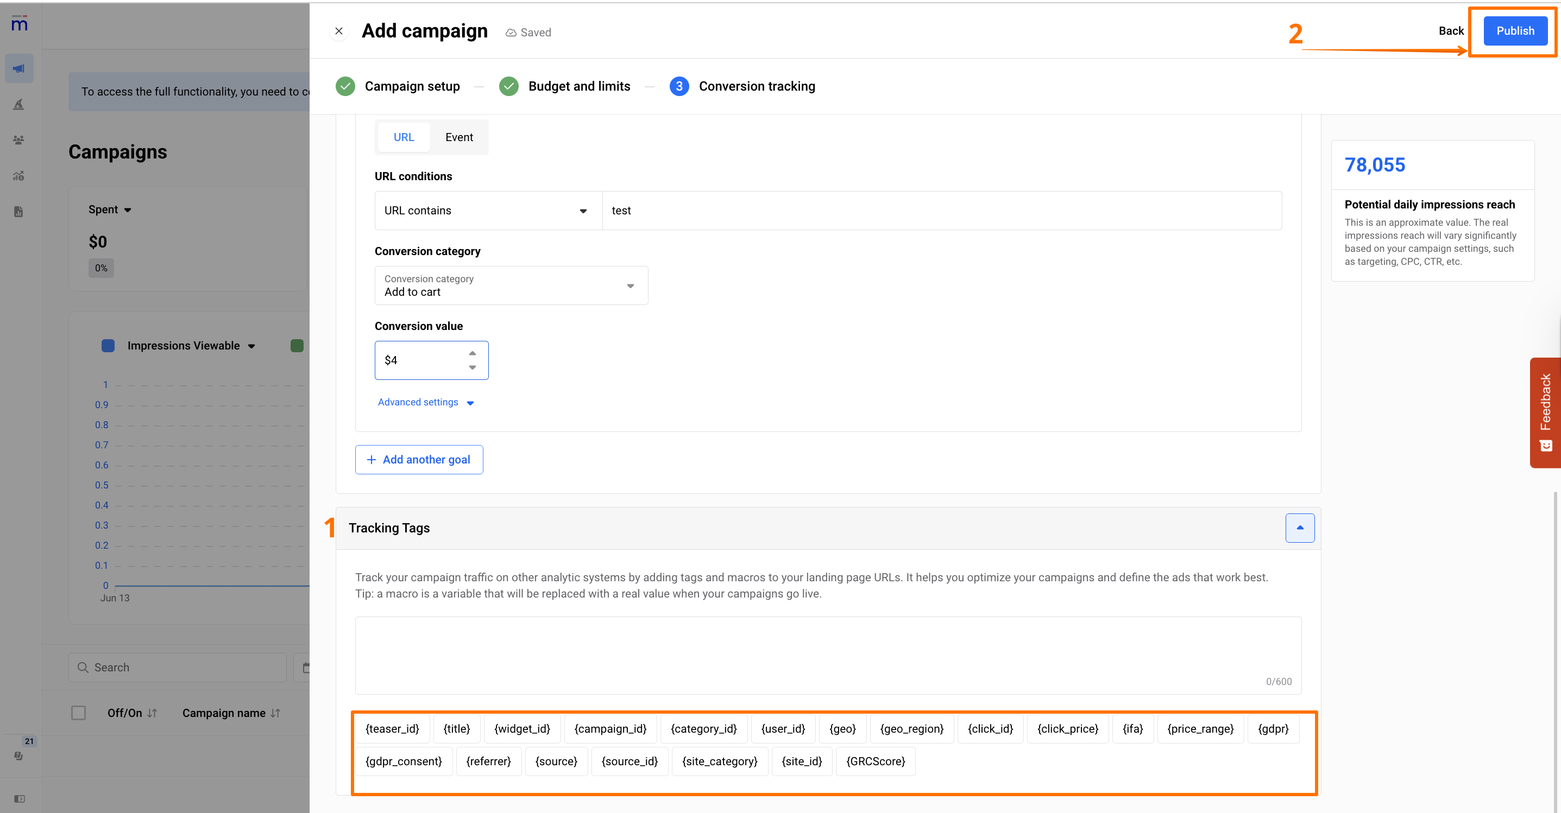Click the notifications icon with 21 badge
1561x813 pixels.
point(19,755)
